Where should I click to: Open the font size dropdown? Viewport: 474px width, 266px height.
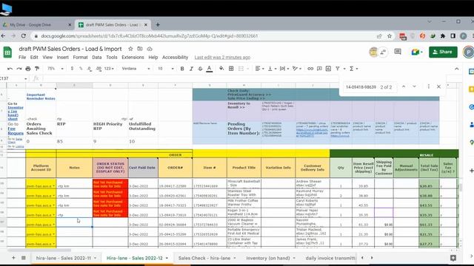166,69
